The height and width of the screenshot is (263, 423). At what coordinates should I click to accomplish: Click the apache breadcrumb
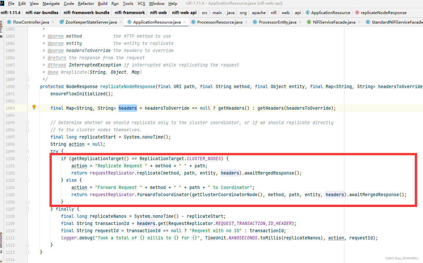[259, 12]
